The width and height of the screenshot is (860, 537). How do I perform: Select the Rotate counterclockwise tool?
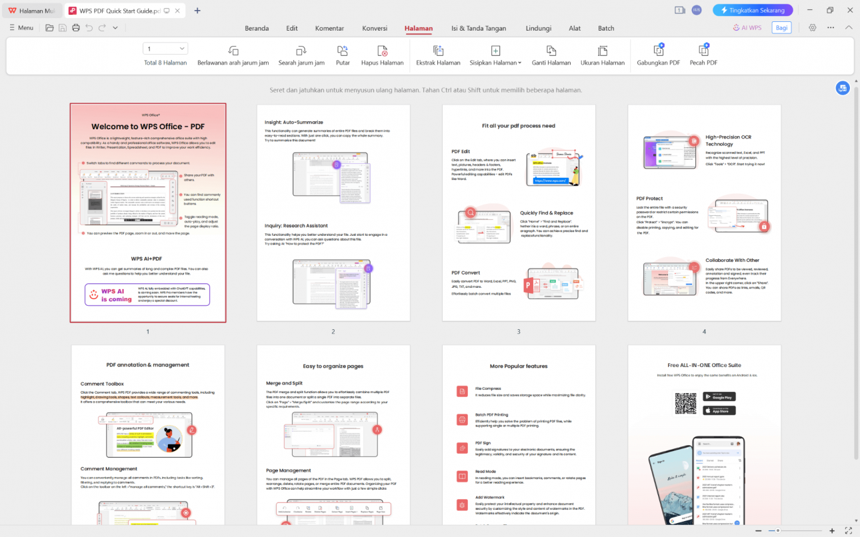tap(233, 49)
